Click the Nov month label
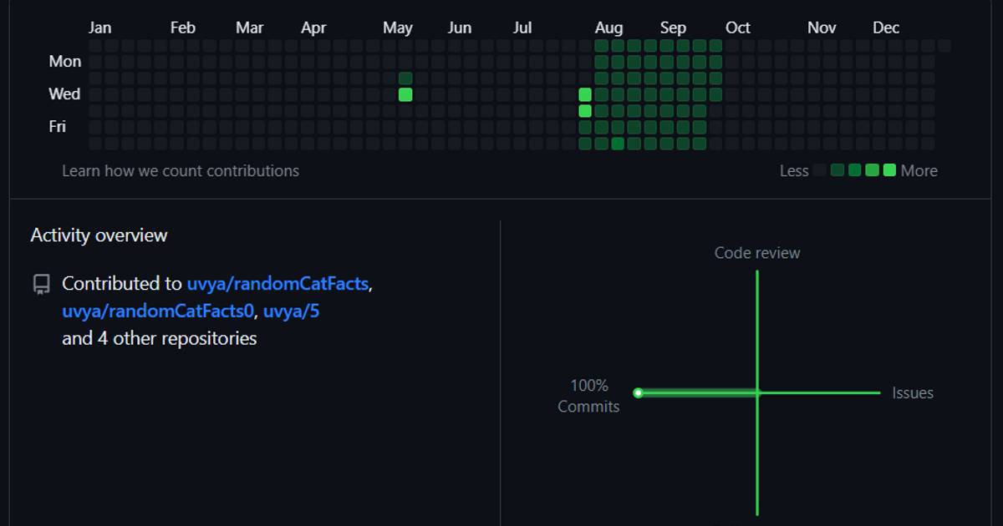1003x526 pixels. coord(822,28)
